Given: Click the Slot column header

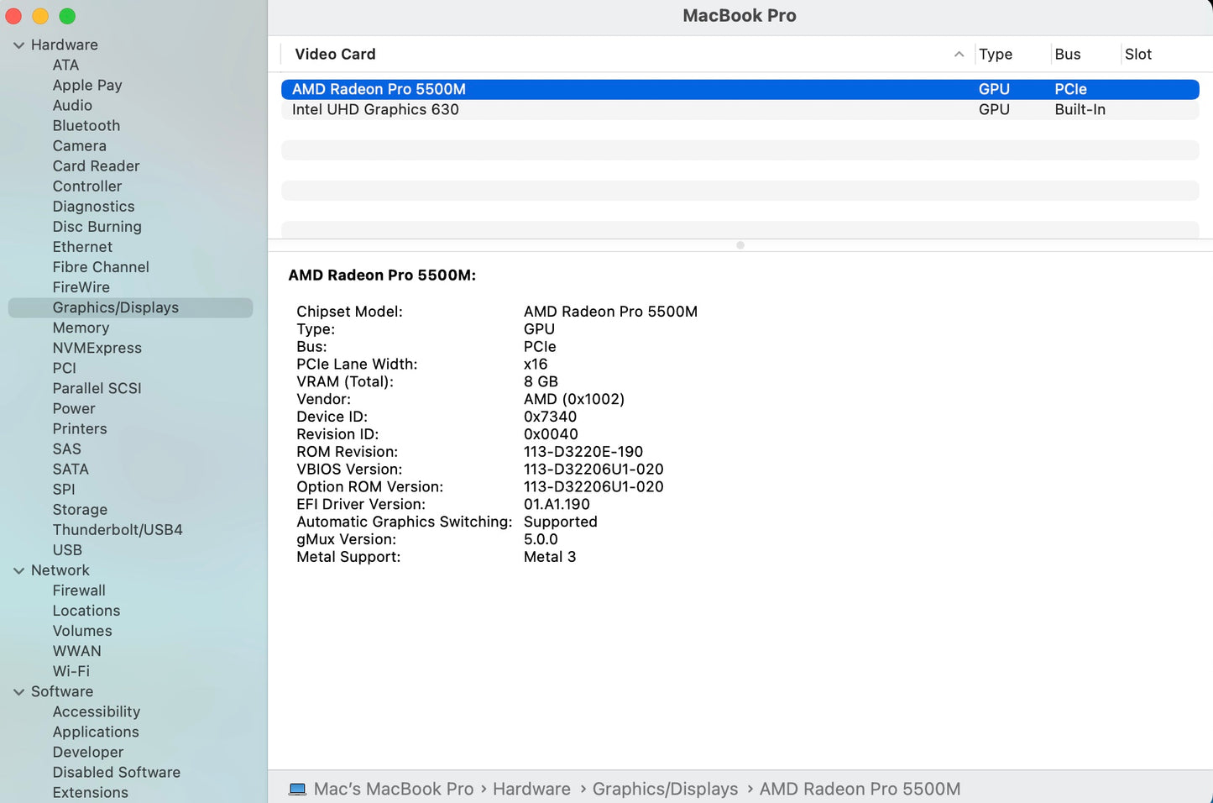Looking at the screenshot, I should click(1137, 55).
